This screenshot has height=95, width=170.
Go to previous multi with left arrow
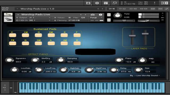(98, 9)
